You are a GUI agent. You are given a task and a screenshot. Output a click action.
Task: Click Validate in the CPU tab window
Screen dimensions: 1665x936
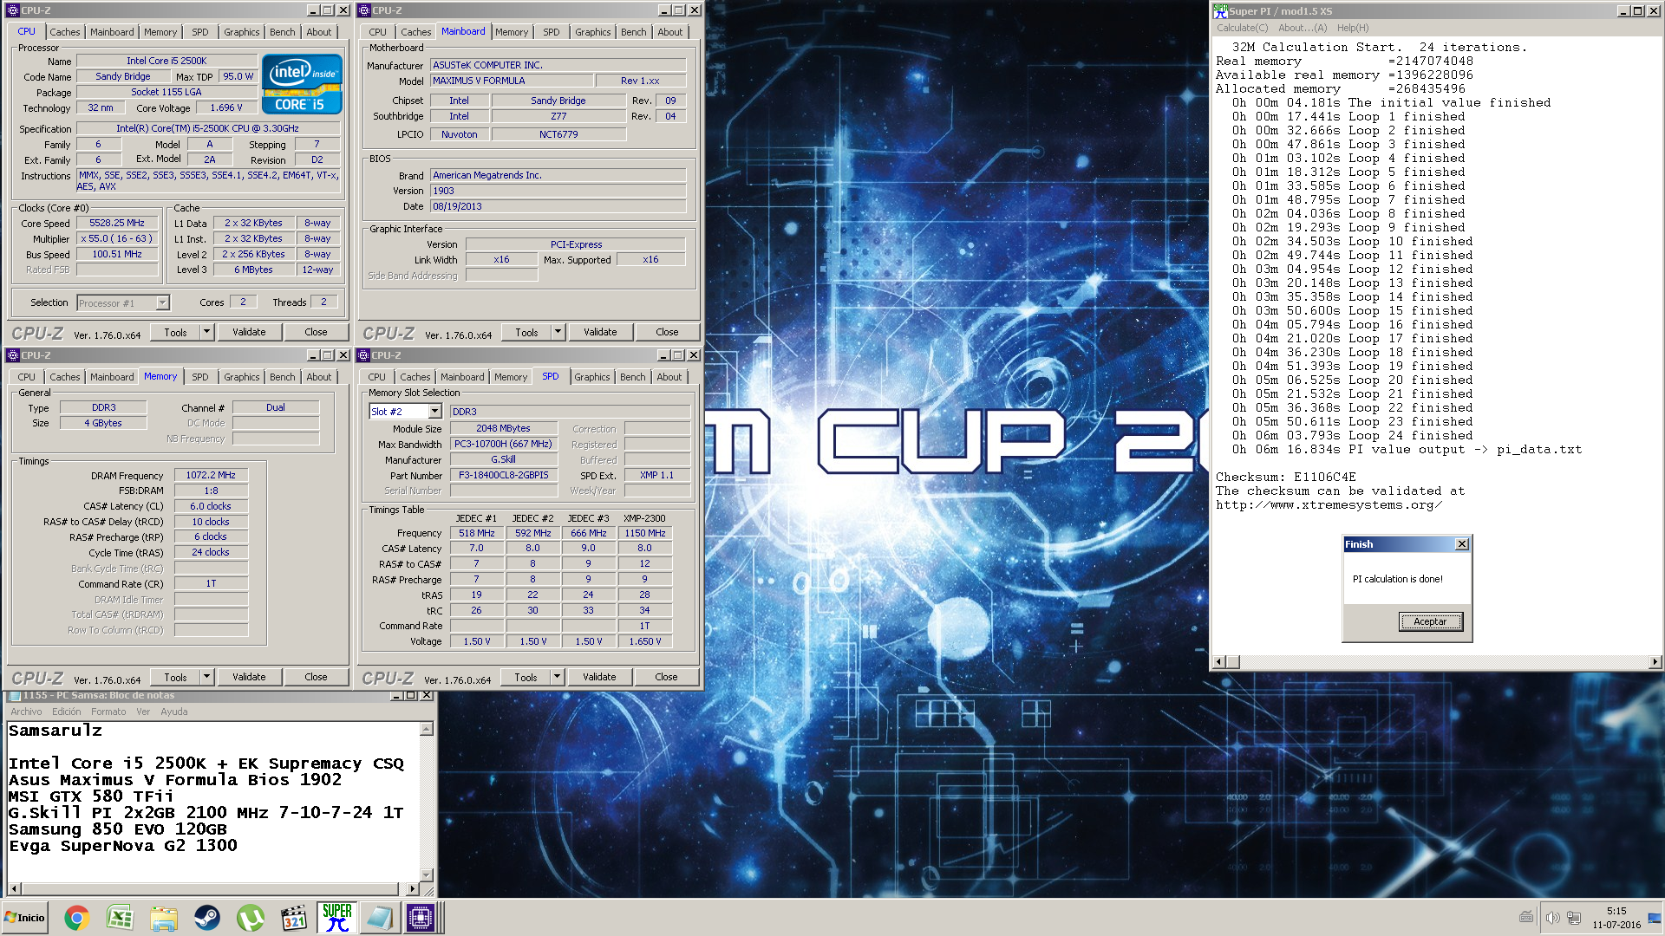click(x=249, y=332)
